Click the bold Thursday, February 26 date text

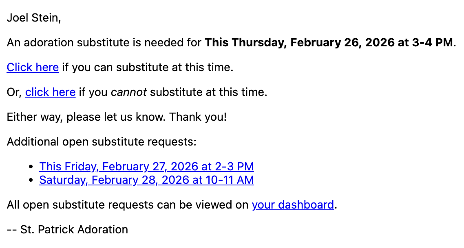pyautogui.click(x=300, y=42)
